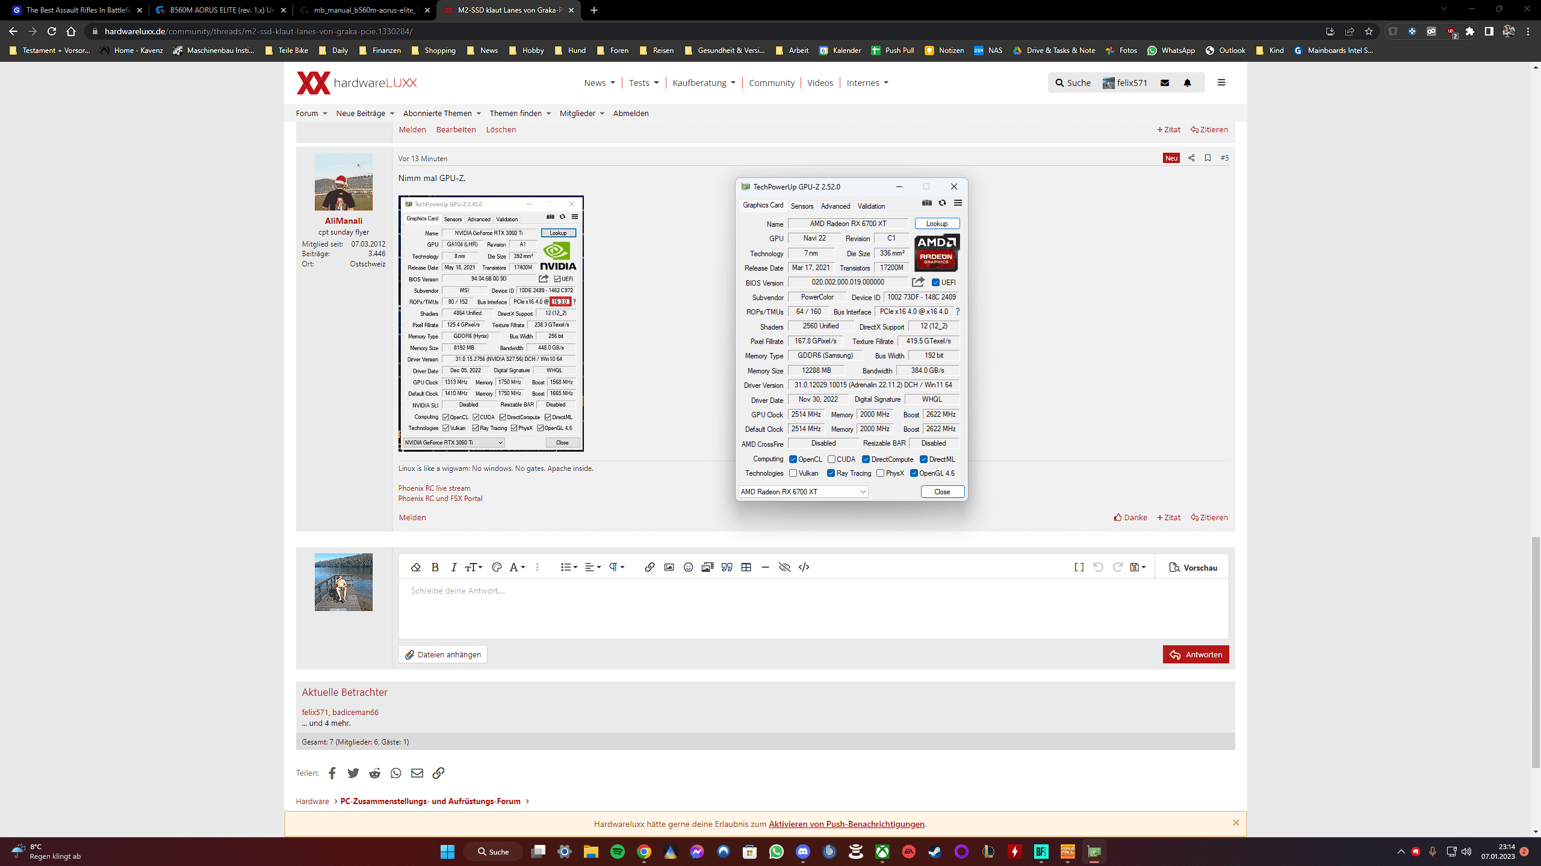Image resolution: width=1541 pixels, height=866 pixels.
Task: Toggle the UEFI checkbox in GPU-Z
Action: 935,283
